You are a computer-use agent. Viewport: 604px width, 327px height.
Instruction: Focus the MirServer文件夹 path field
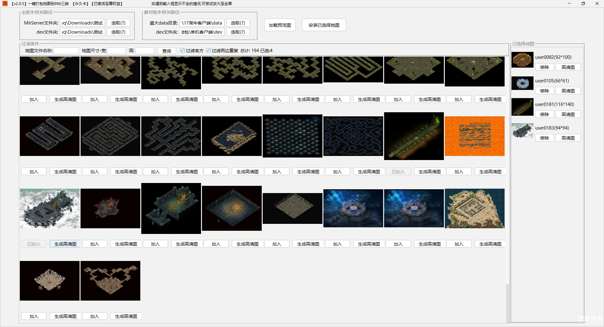[x=82, y=23]
